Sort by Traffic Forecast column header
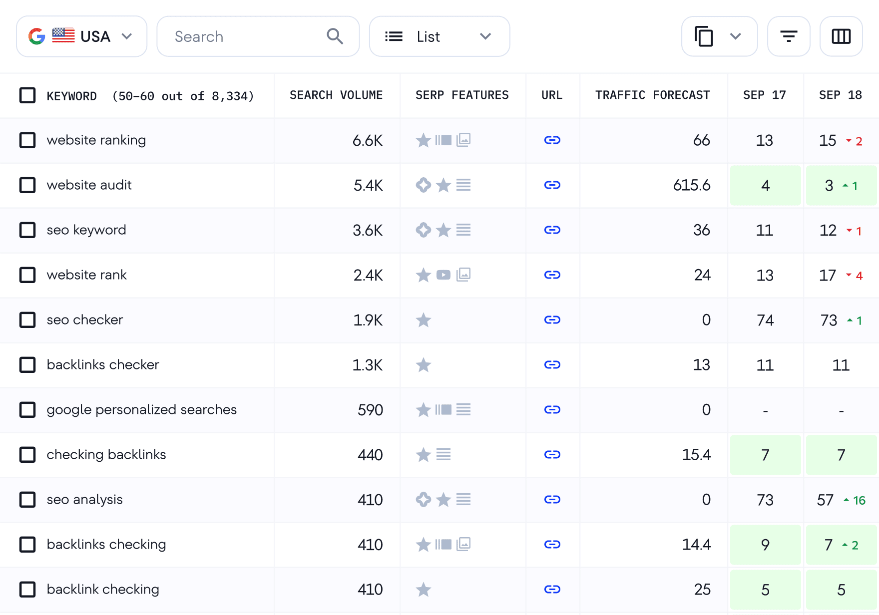This screenshot has height=615, width=879. click(x=652, y=95)
